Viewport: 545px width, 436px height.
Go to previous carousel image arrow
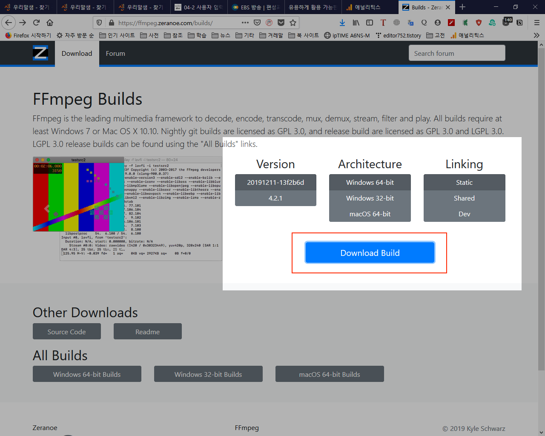point(47,209)
